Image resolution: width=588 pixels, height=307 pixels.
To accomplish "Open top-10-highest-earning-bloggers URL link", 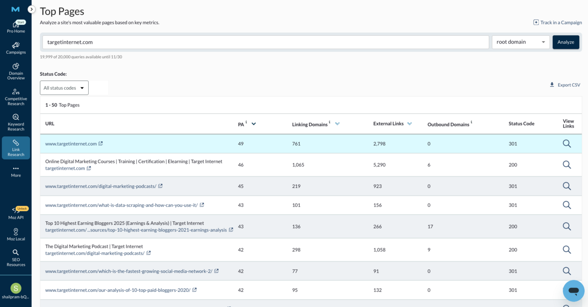I will 136,230.
